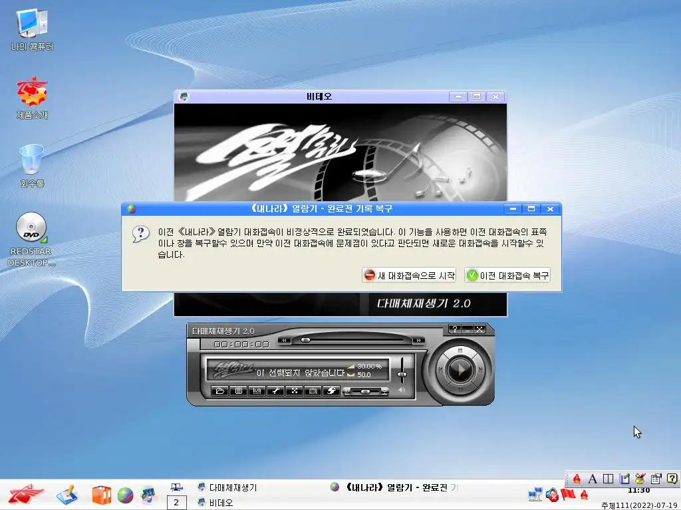
Task: Open '나의 콤퓨터' desktop icon
Action: (x=32, y=29)
